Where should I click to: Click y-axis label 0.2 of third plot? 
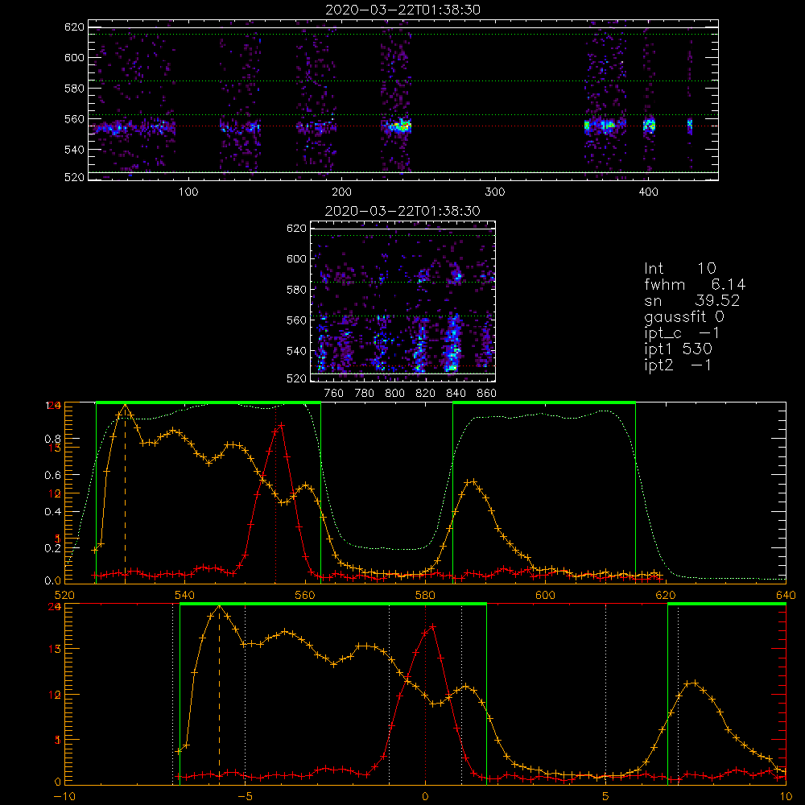pyautogui.click(x=53, y=548)
